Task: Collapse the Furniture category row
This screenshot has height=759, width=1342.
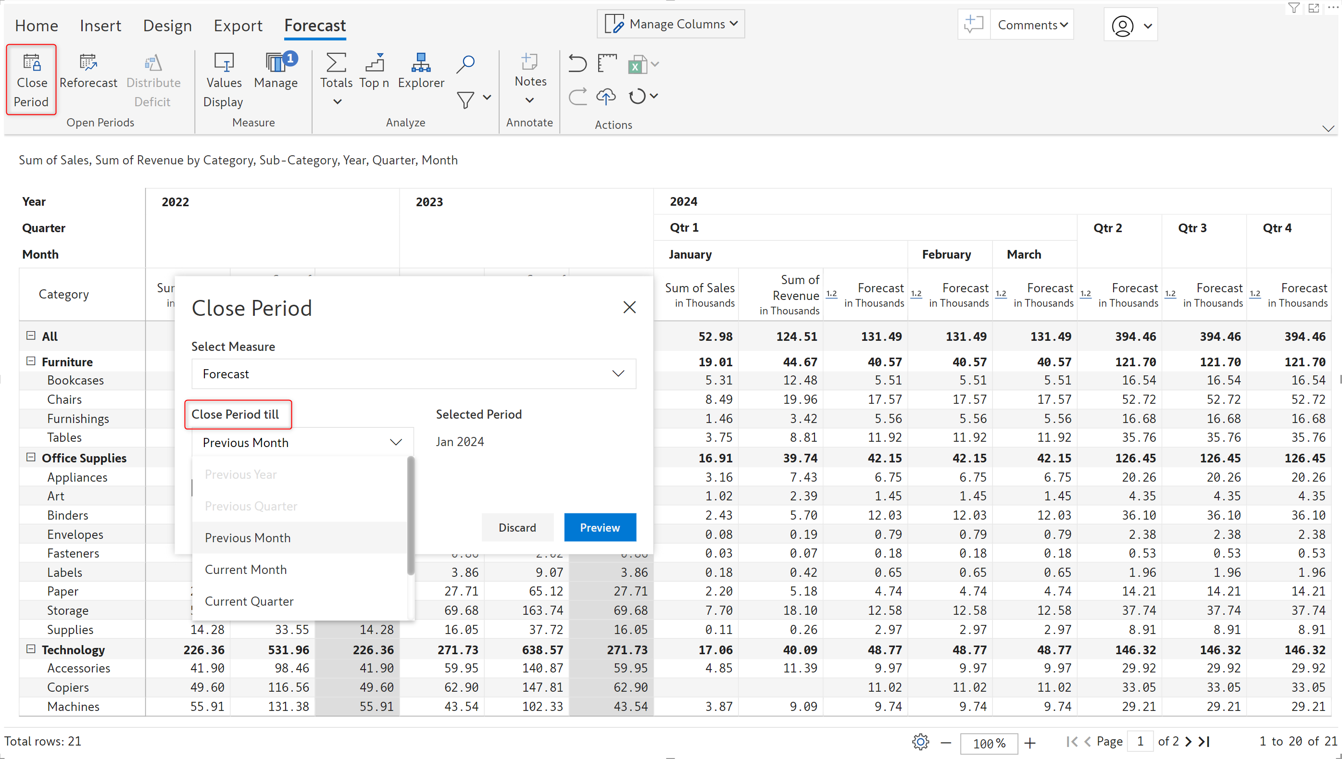Action: [x=31, y=361]
